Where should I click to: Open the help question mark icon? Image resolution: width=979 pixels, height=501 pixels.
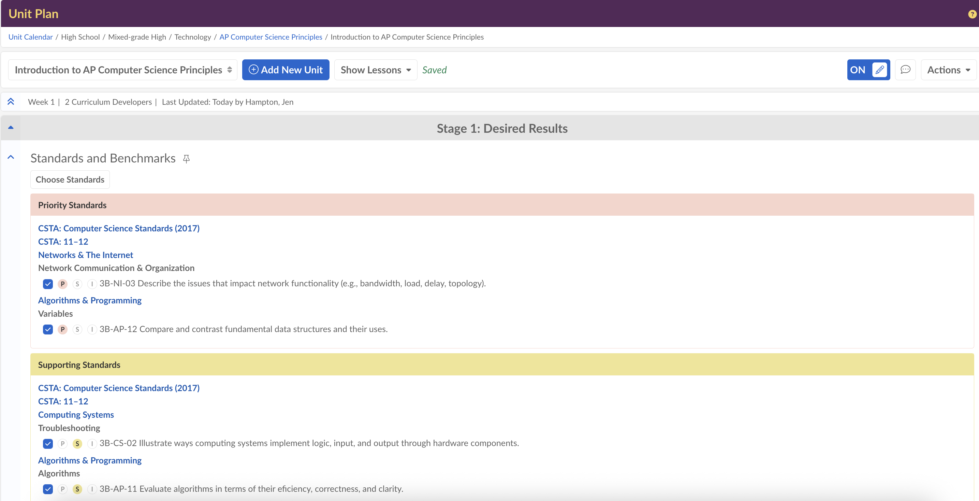tap(972, 14)
